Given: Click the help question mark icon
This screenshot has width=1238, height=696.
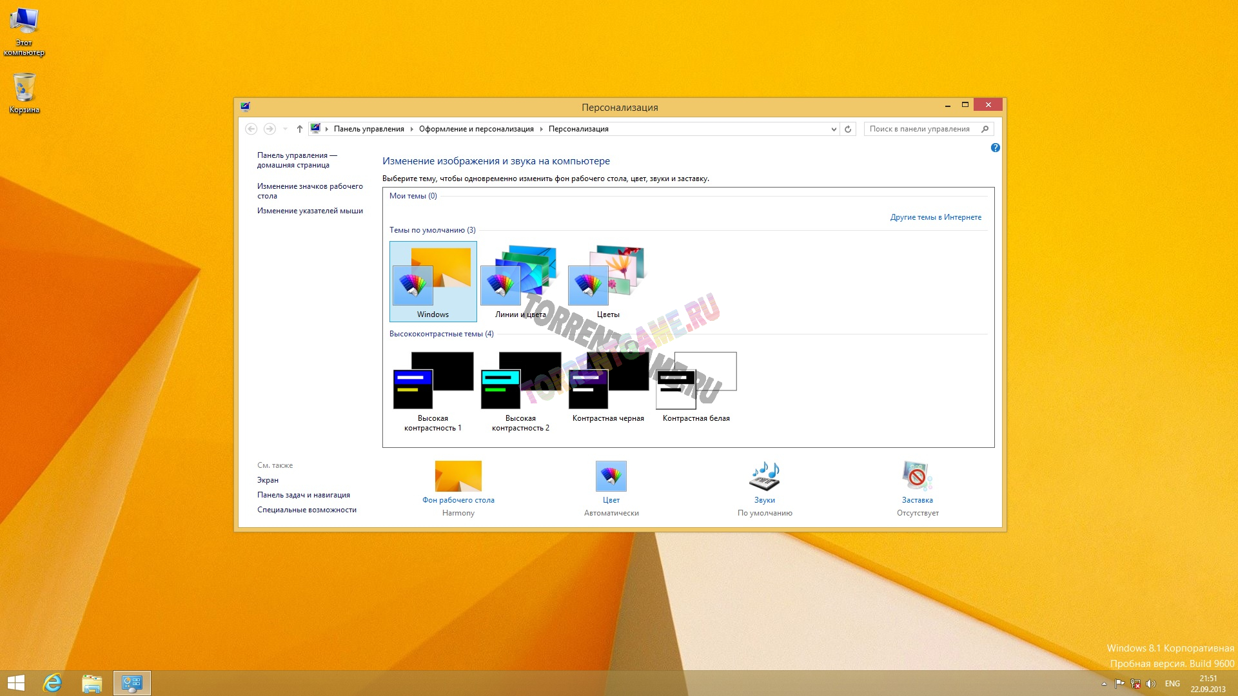Looking at the screenshot, I should pyautogui.click(x=995, y=148).
